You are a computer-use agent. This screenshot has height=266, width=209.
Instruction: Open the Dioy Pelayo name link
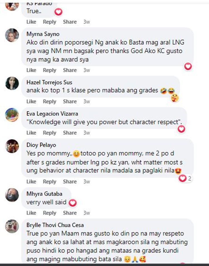coord(41,145)
